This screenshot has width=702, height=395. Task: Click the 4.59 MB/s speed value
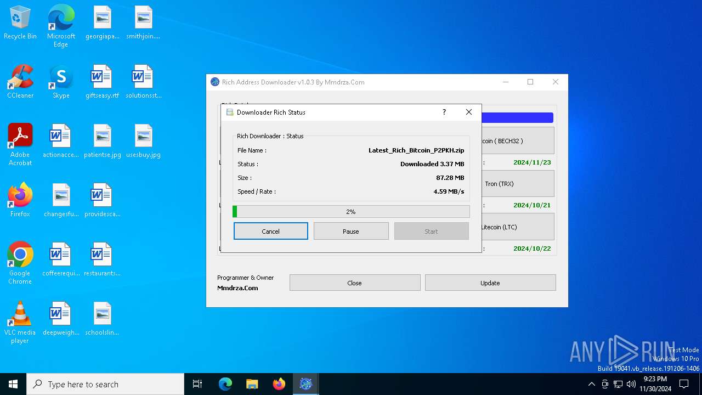point(449,191)
